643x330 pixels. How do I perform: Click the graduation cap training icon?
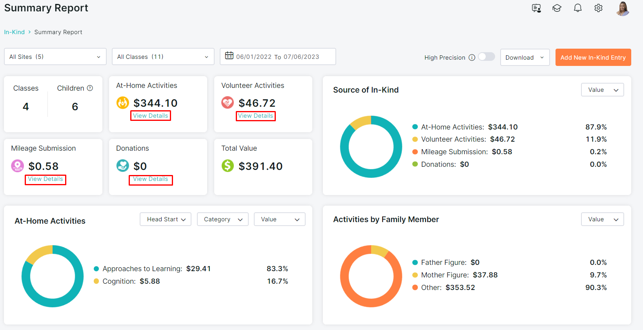[x=557, y=8]
